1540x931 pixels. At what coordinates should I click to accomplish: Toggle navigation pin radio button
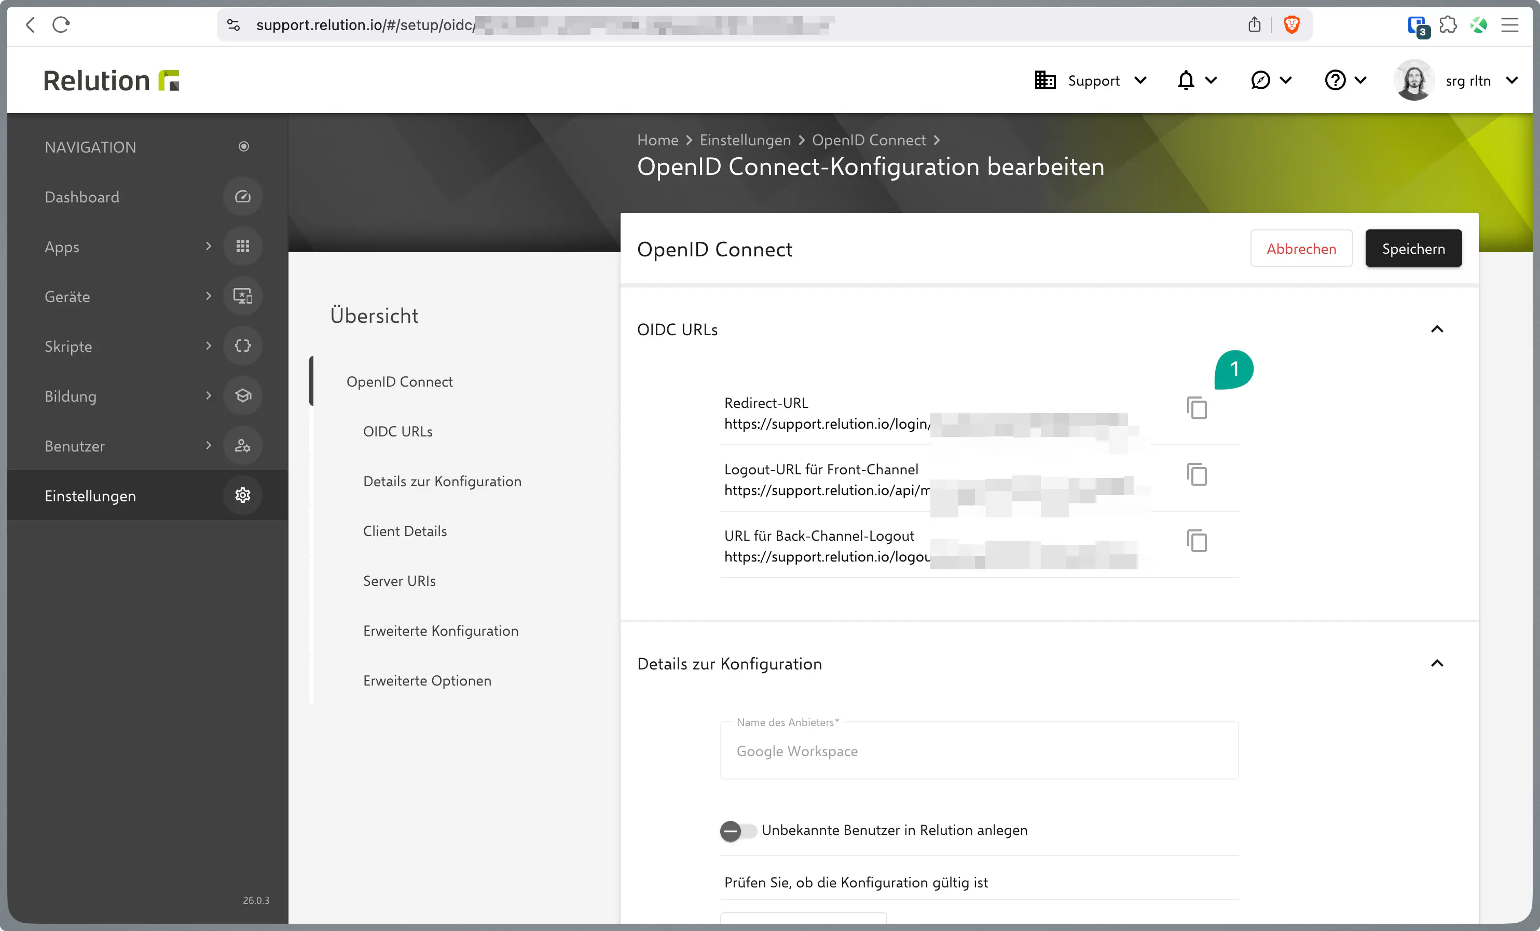click(244, 146)
